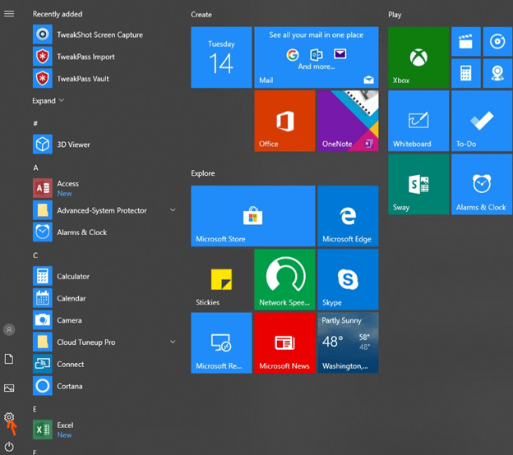
Task: Open the Mail tile
Action: pos(317,57)
